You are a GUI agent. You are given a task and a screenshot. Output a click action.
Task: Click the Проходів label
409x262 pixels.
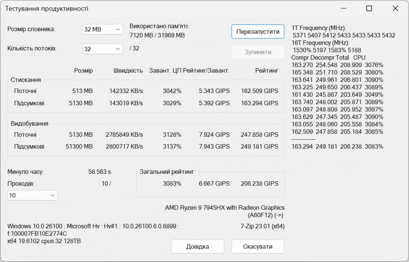21,184
